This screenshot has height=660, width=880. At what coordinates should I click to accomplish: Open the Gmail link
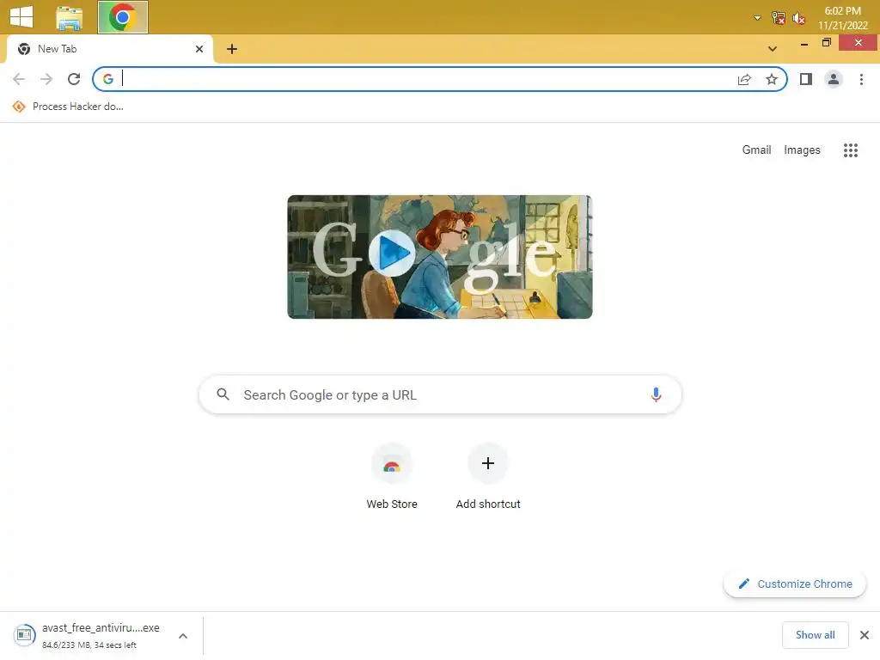tap(756, 150)
